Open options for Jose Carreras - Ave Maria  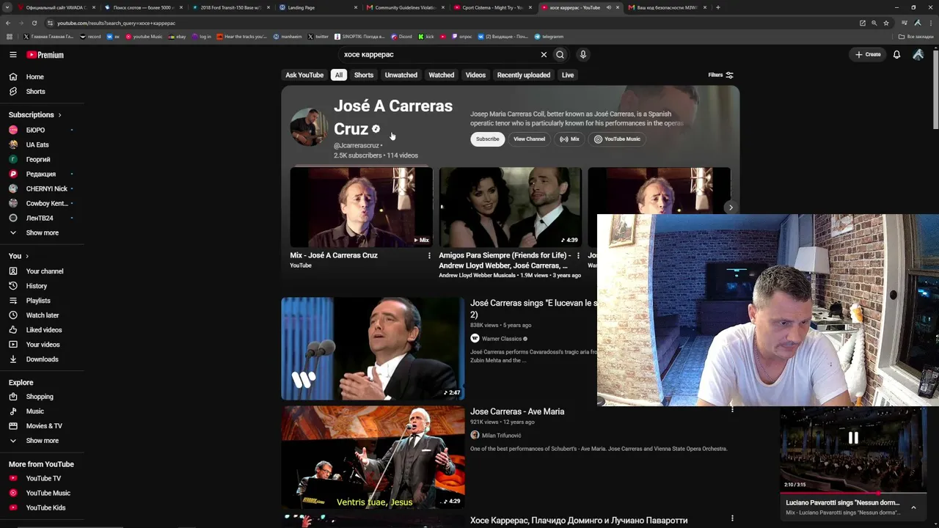coord(732,409)
